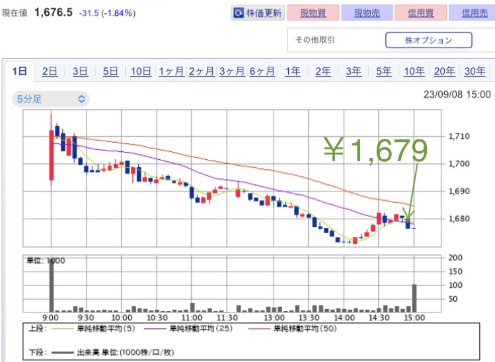Click the 11:00 time axis label
Screen dimensions: 495x362
tap(192, 318)
